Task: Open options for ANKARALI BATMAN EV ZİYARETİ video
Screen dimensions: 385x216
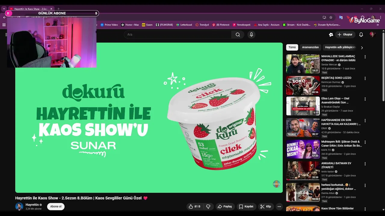Action: [x=365, y=164]
